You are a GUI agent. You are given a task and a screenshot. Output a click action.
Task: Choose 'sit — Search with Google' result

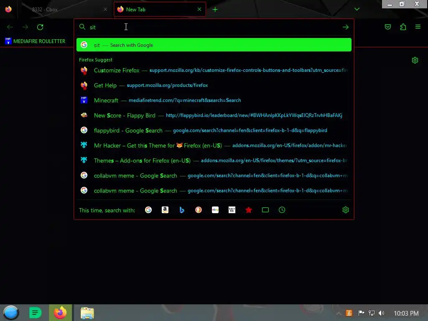click(x=214, y=45)
